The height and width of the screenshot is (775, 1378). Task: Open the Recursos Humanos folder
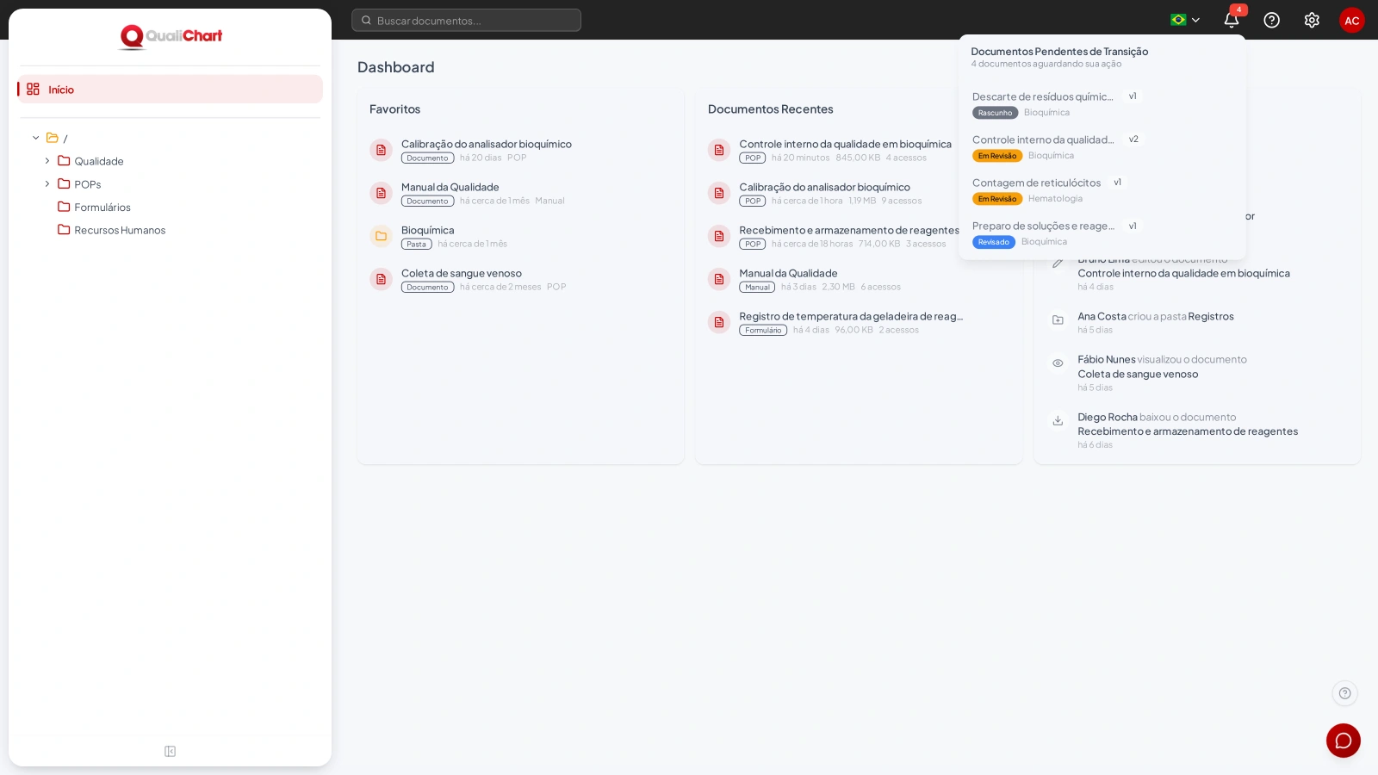[x=112, y=230]
